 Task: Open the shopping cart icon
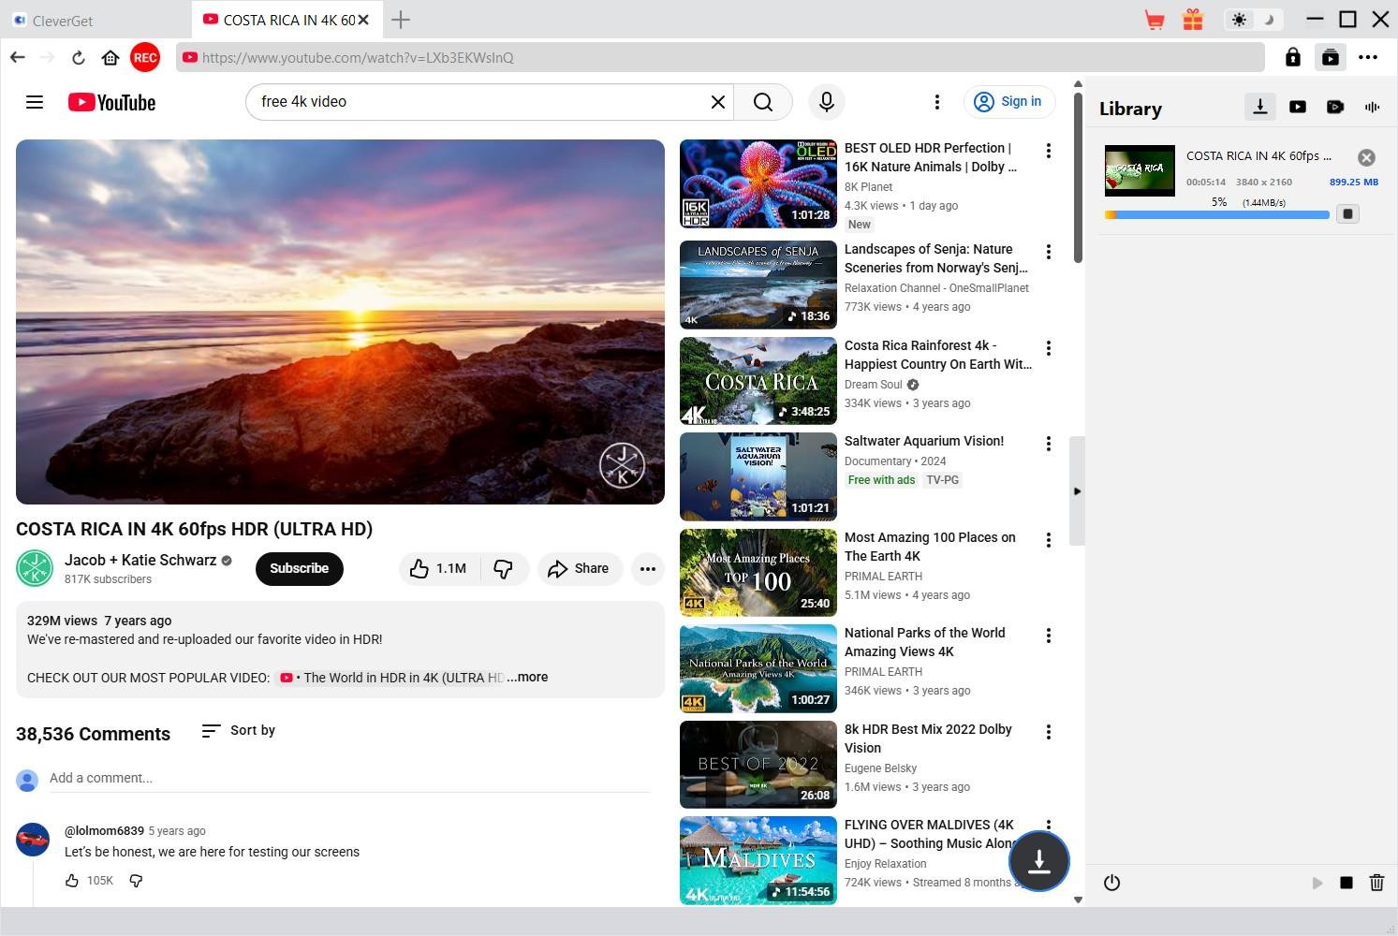(1155, 20)
